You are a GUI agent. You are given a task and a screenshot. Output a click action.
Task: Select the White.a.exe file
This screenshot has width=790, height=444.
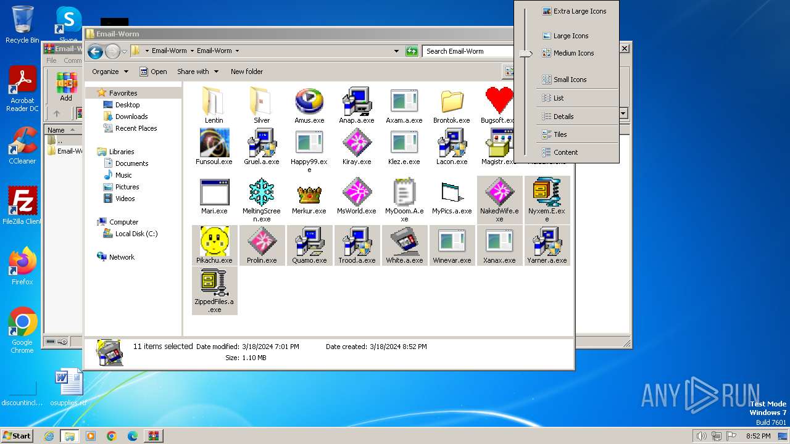click(x=404, y=245)
